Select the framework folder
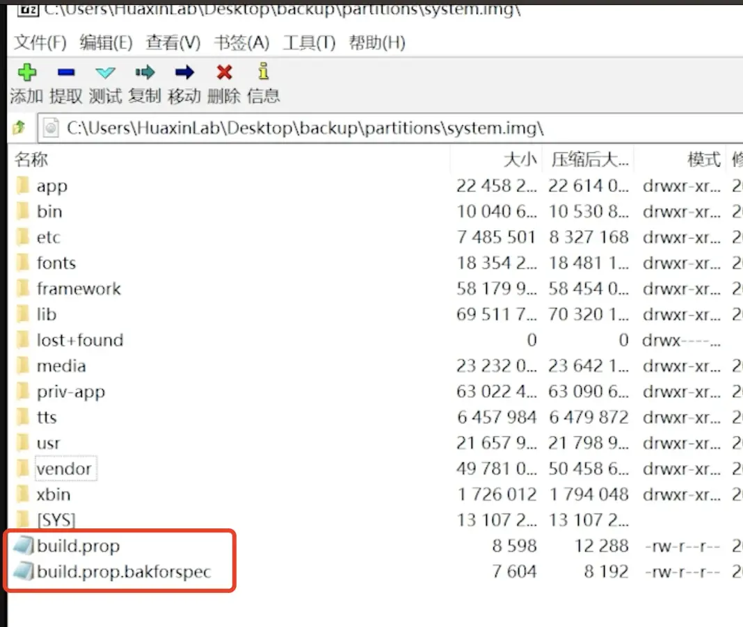 (x=79, y=288)
